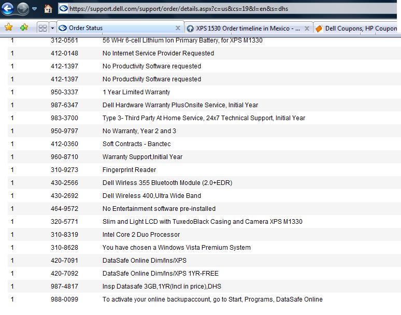Switch to XPS 1530 Order timeline tab

tap(249, 28)
